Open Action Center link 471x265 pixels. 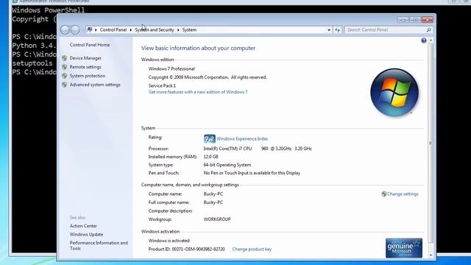click(83, 226)
